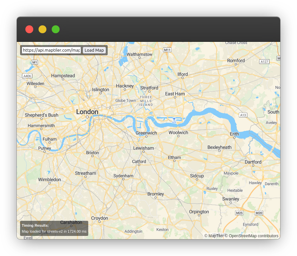The width and height of the screenshot is (297, 256).
Task: Click the Maypole place label
Action: click(x=231, y=173)
